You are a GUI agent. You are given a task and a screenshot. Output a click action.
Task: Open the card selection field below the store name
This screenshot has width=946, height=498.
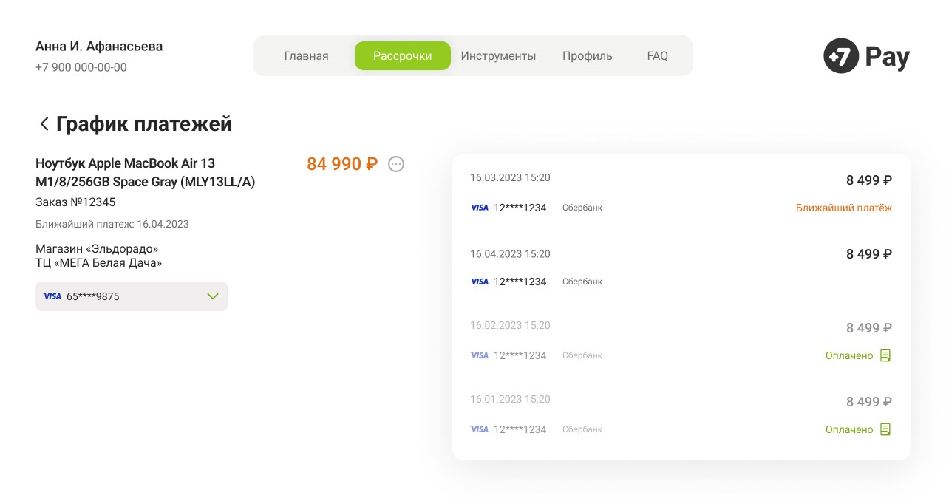point(132,296)
